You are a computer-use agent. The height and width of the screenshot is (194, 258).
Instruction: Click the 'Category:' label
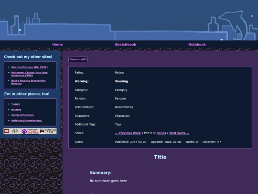[81, 90]
